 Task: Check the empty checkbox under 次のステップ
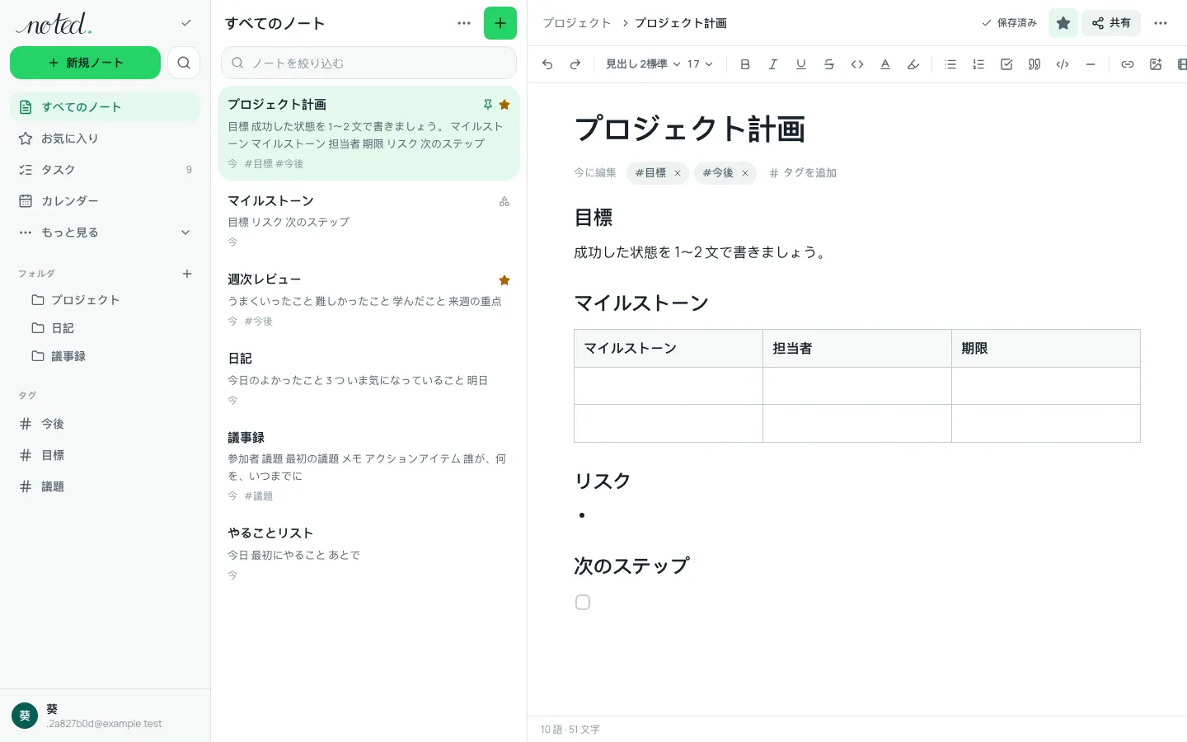583,603
